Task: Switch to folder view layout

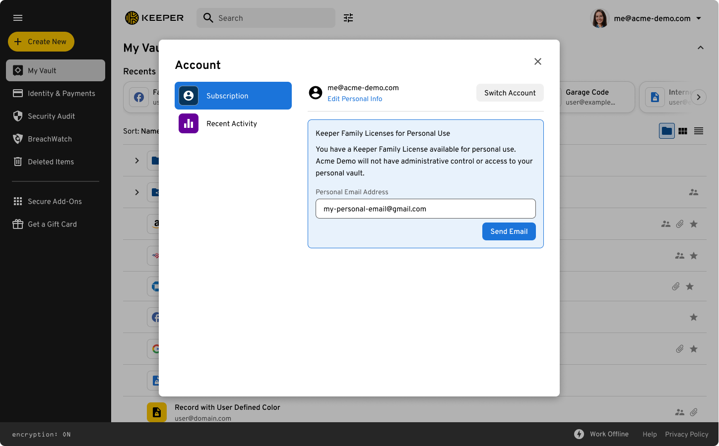Action: pos(666,131)
